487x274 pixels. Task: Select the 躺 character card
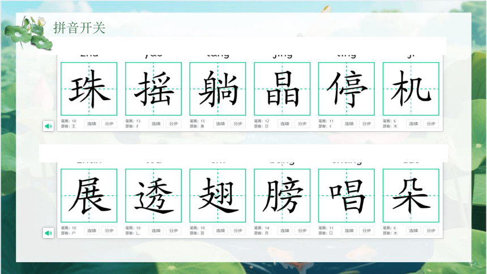click(x=217, y=89)
